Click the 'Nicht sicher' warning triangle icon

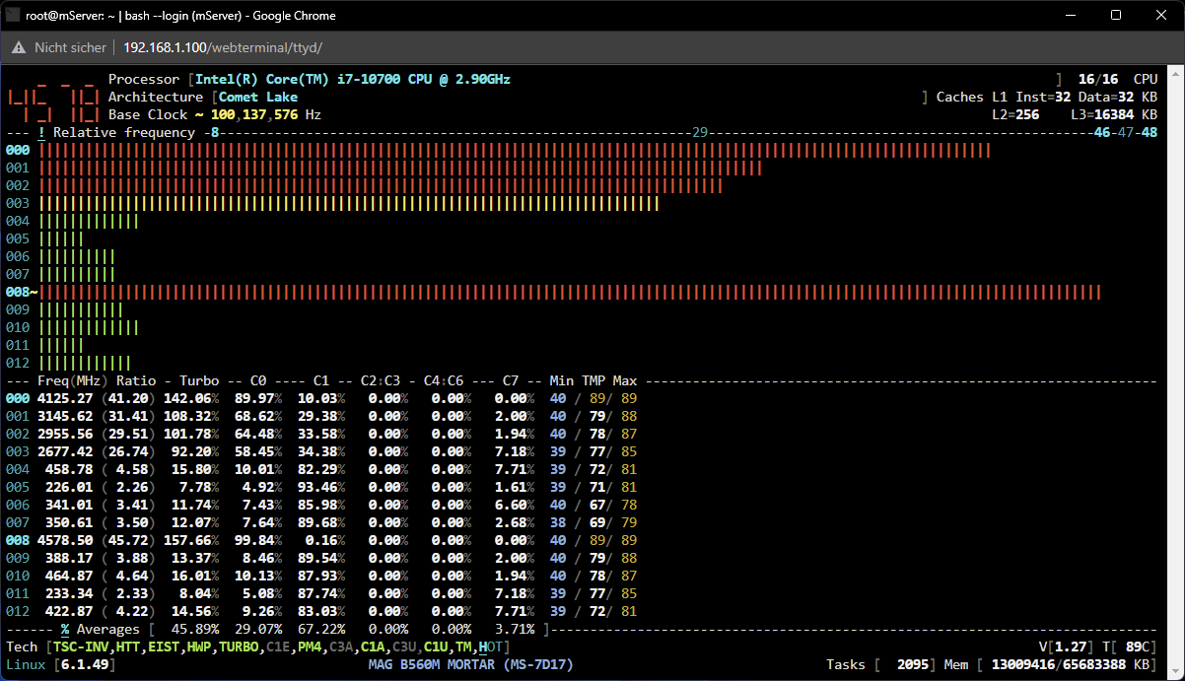point(18,47)
